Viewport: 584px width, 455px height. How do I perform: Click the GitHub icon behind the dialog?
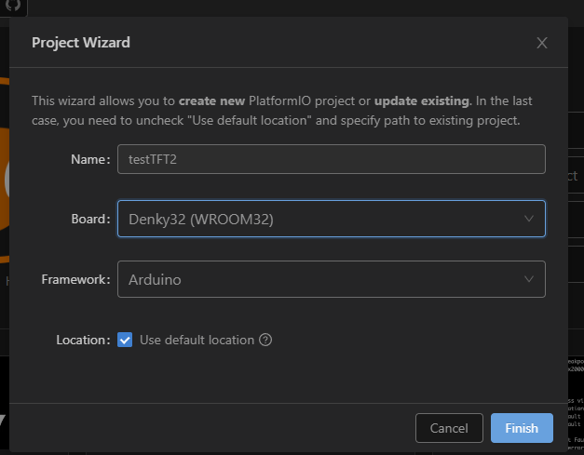(13, 6)
